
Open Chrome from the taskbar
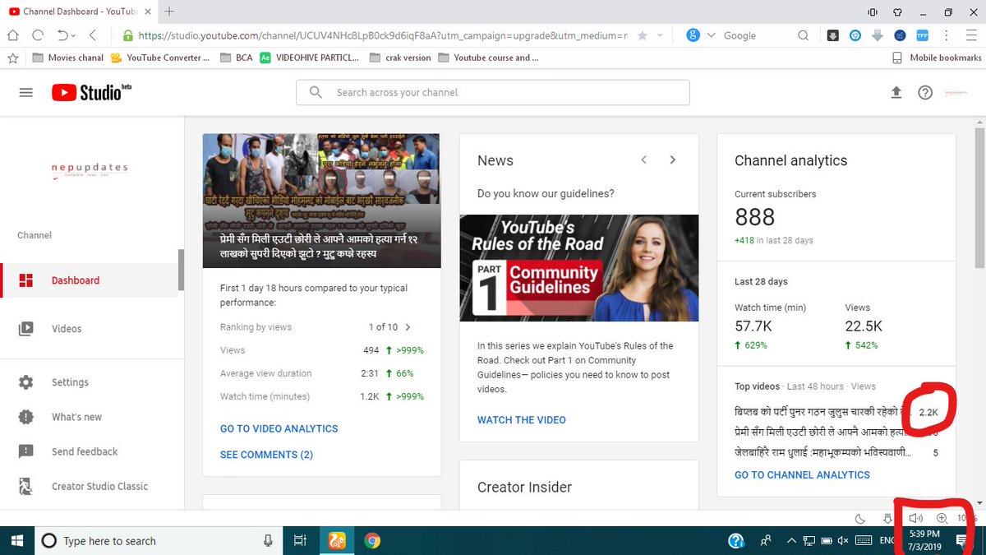pyautogui.click(x=372, y=540)
